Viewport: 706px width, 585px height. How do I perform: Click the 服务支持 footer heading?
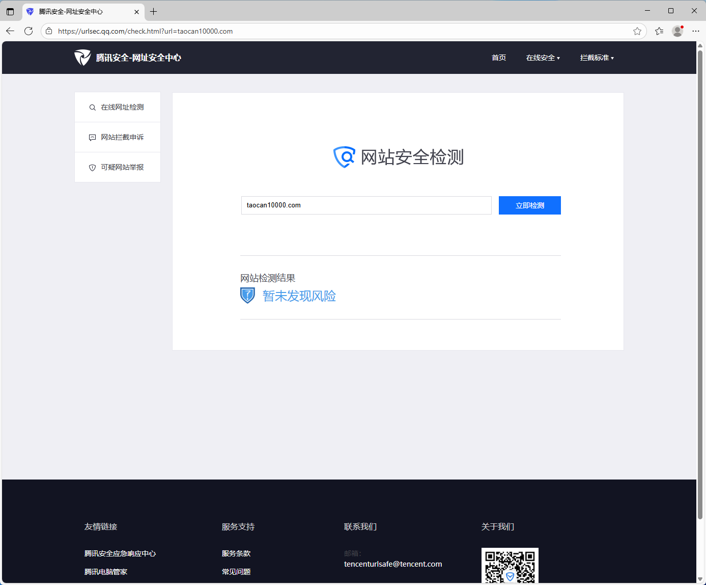(238, 527)
